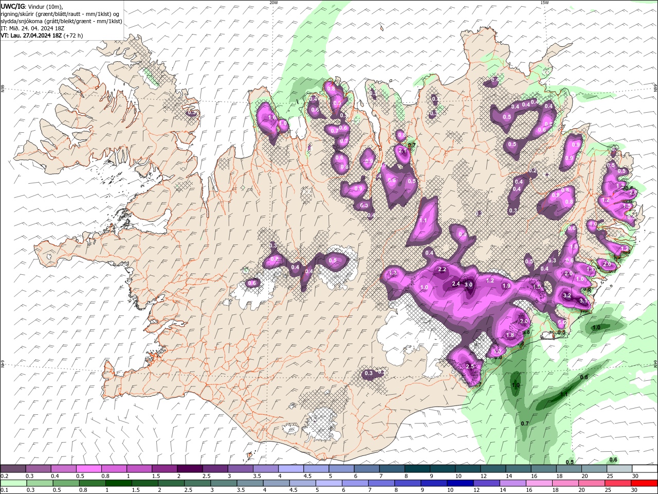
Task: Click the 'rigning/skúrir' legend description line
Action: (x=60, y=14)
